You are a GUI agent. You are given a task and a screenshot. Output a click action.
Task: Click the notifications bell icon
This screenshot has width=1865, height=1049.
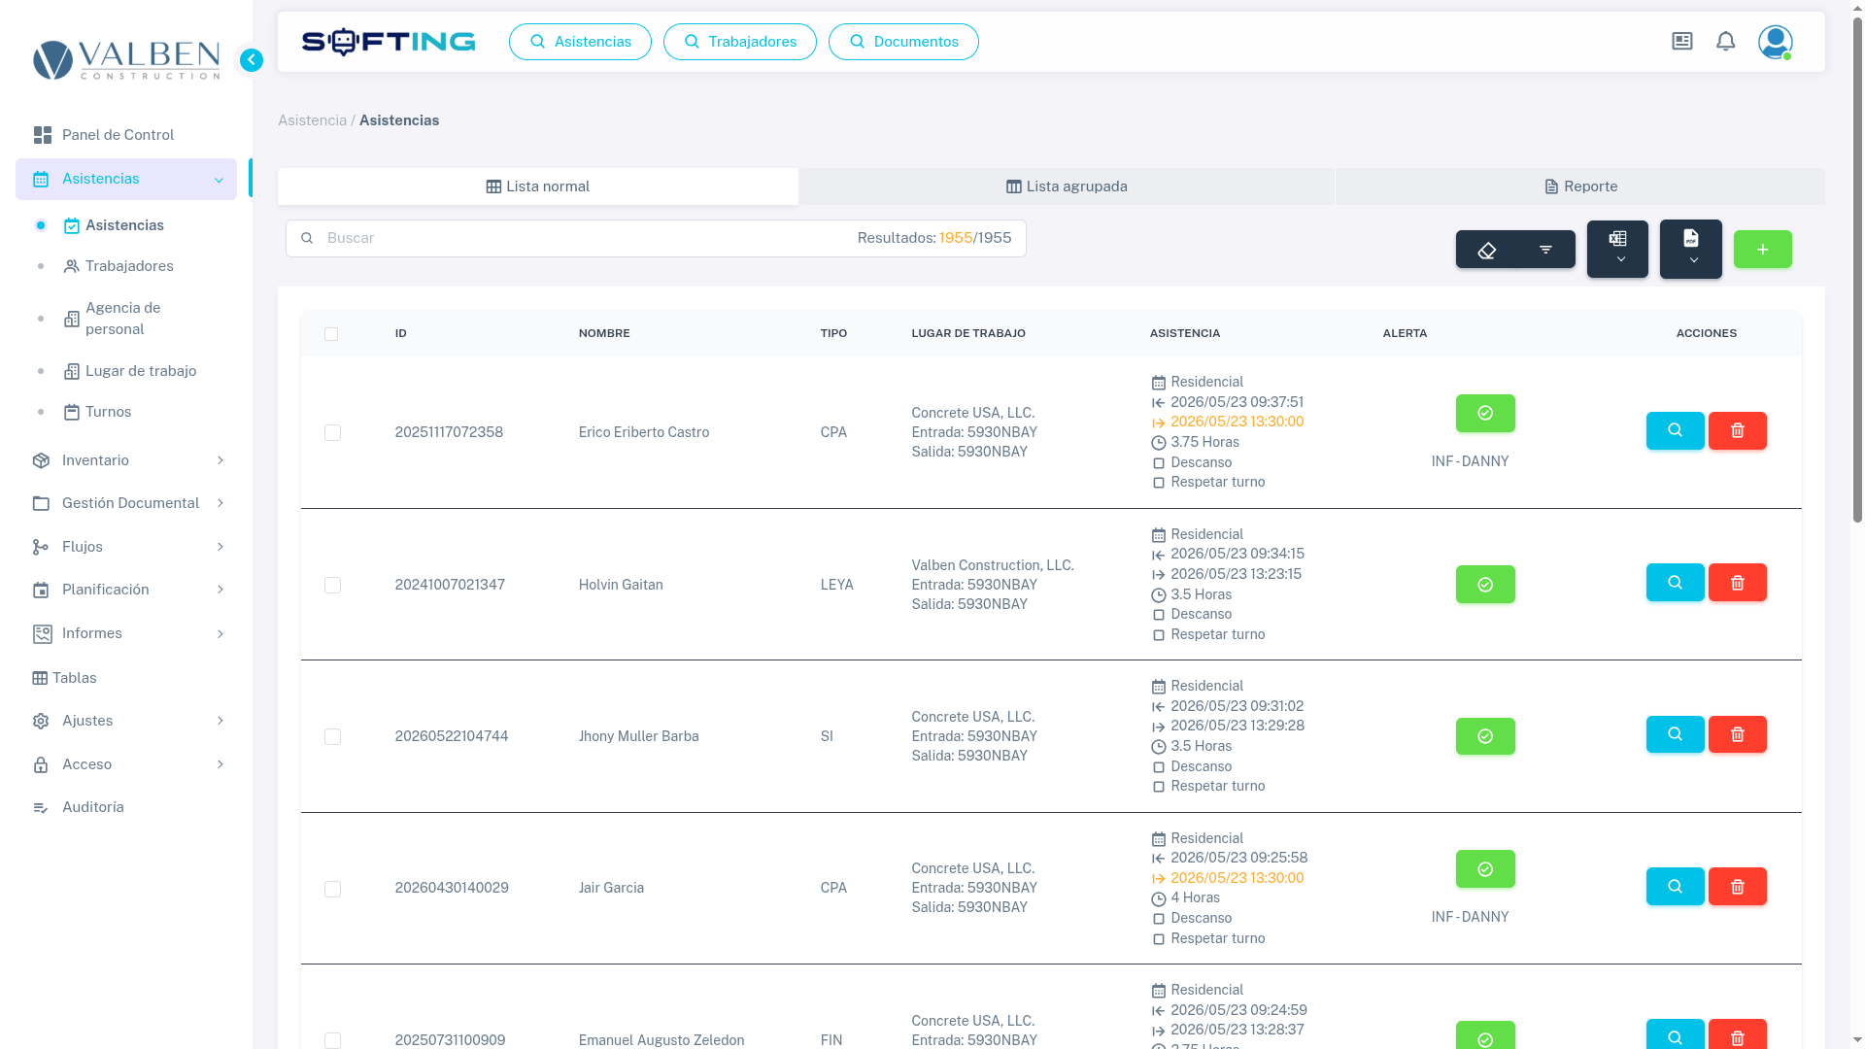(1725, 41)
